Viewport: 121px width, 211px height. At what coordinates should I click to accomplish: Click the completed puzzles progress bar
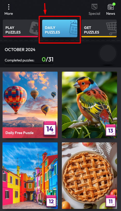coord(29,64)
